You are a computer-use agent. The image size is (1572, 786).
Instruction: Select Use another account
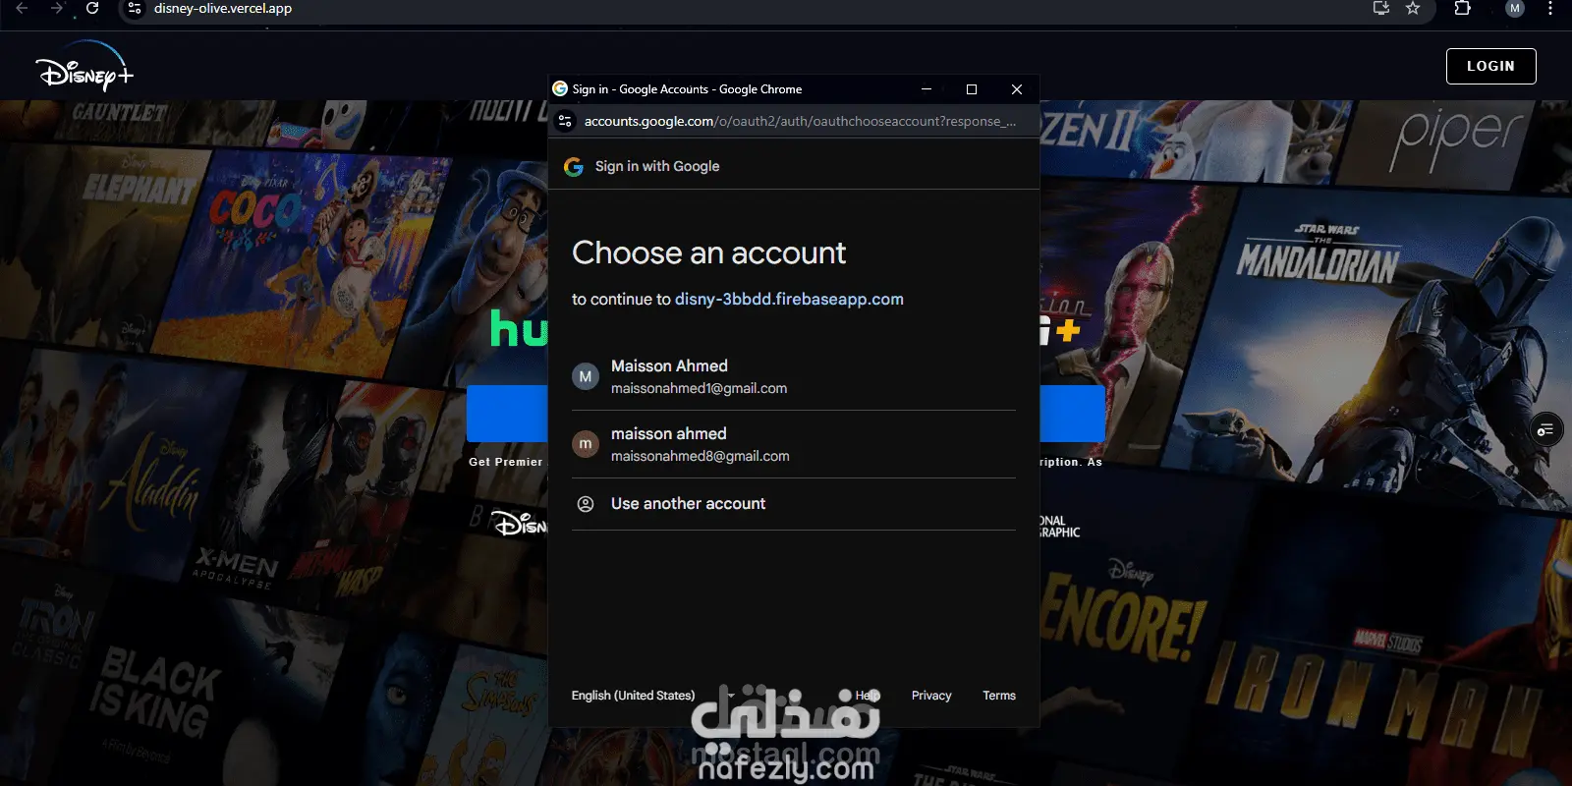(x=794, y=504)
